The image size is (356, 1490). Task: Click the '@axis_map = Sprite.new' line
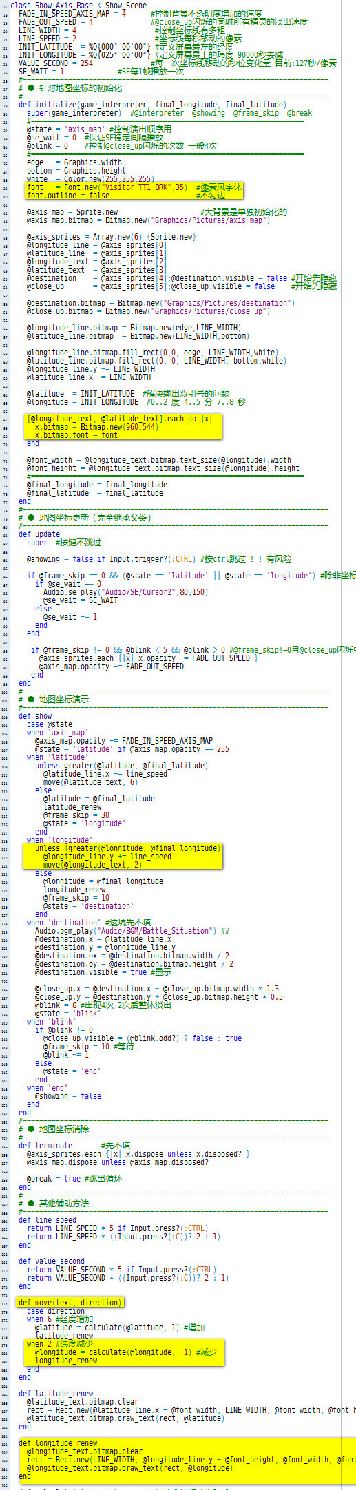[x=72, y=212]
